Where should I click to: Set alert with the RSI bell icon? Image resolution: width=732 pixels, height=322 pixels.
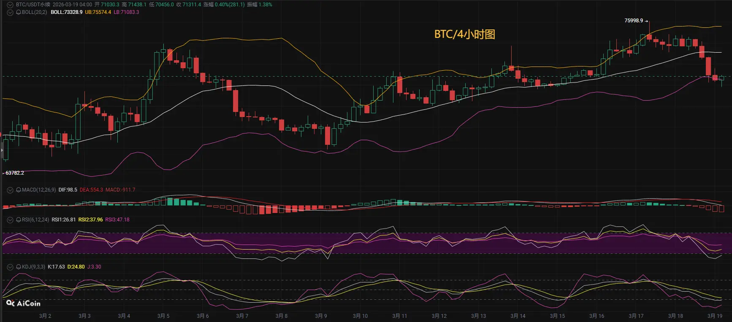click(19, 220)
